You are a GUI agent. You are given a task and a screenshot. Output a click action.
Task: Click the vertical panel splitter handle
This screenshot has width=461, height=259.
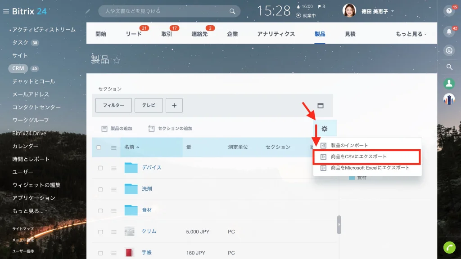pos(339,225)
